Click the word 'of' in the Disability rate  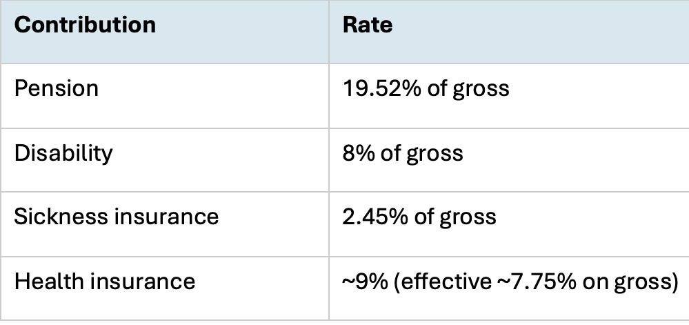click(389, 152)
